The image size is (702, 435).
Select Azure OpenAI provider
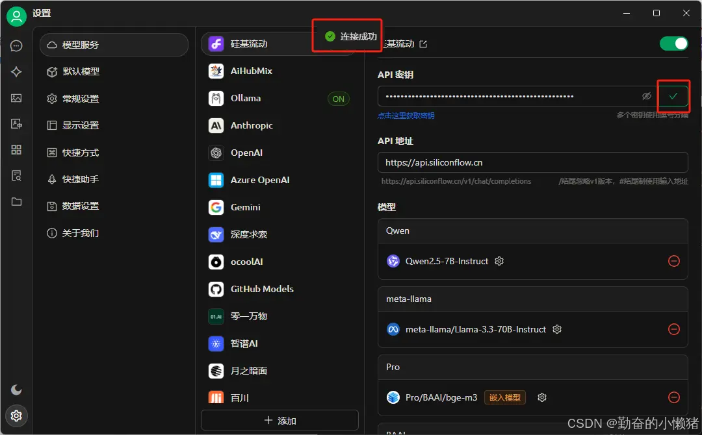coord(279,180)
